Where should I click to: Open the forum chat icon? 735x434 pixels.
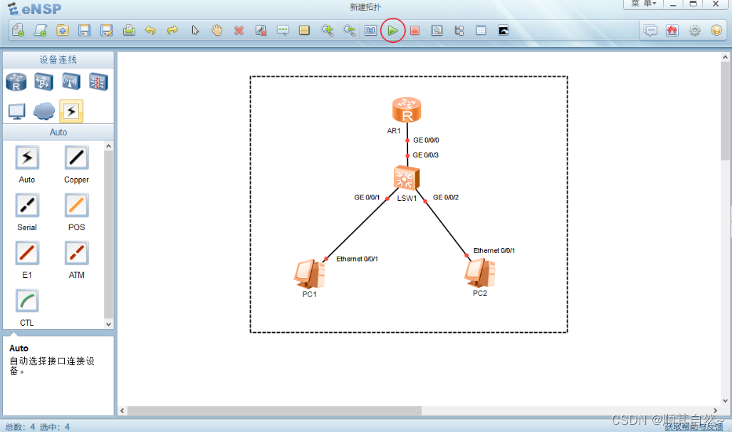[651, 31]
